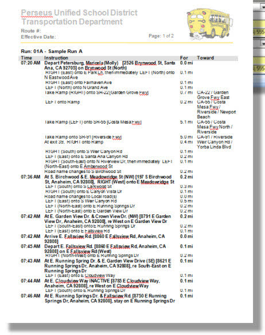
Task: Click the Depart E. Fallsview Rd. entry
Action: [x=105, y=249]
